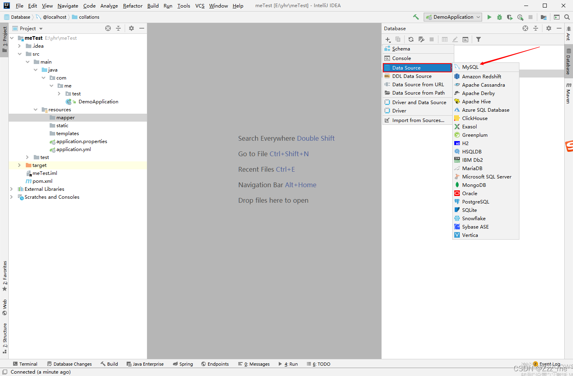Click the Build project hammer icon
The height and width of the screenshot is (376, 573).
click(416, 17)
